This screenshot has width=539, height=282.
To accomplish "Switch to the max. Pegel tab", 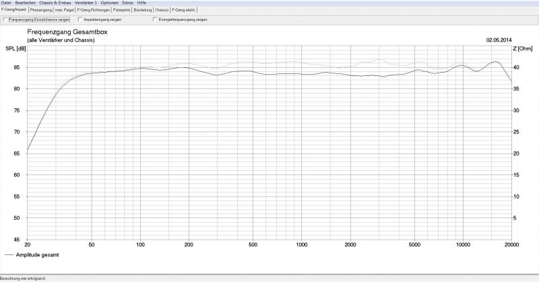I will tap(65, 10).
